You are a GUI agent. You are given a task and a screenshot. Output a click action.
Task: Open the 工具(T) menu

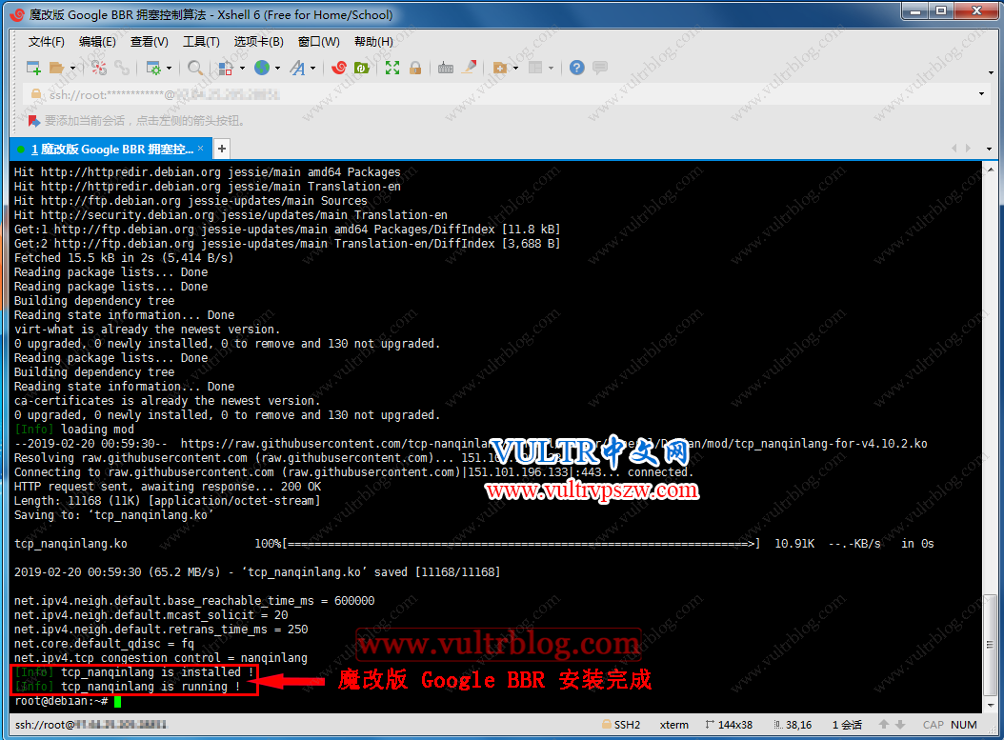tap(201, 42)
